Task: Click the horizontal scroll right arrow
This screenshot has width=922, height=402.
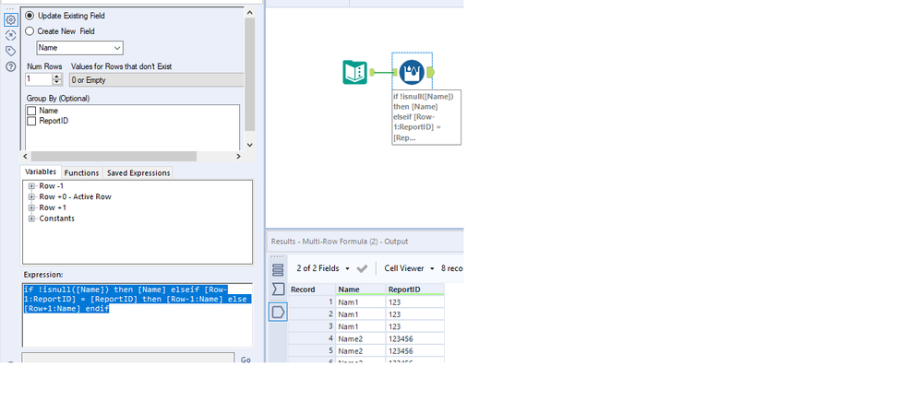Action: click(238, 157)
